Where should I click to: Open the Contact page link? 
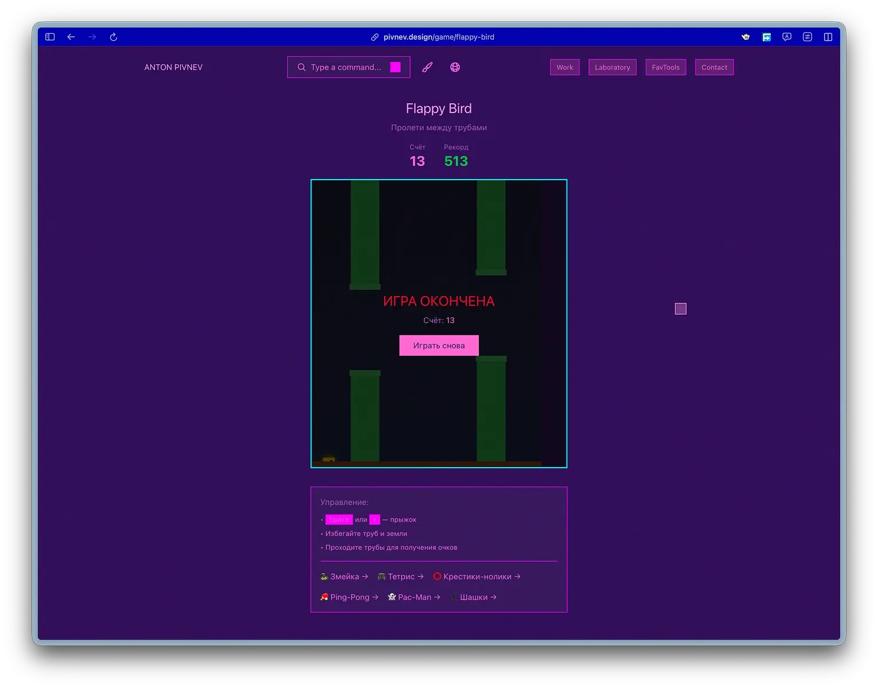coord(714,67)
